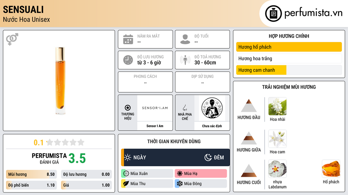Click the Perfumista 3.5 rating score
Viewport: 348px width, 195px height.
pos(77,158)
